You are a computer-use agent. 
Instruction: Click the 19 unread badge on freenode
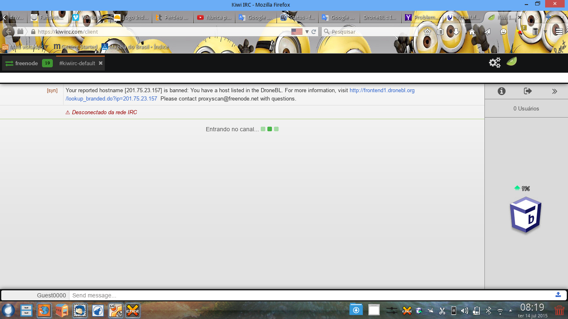(47, 64)
